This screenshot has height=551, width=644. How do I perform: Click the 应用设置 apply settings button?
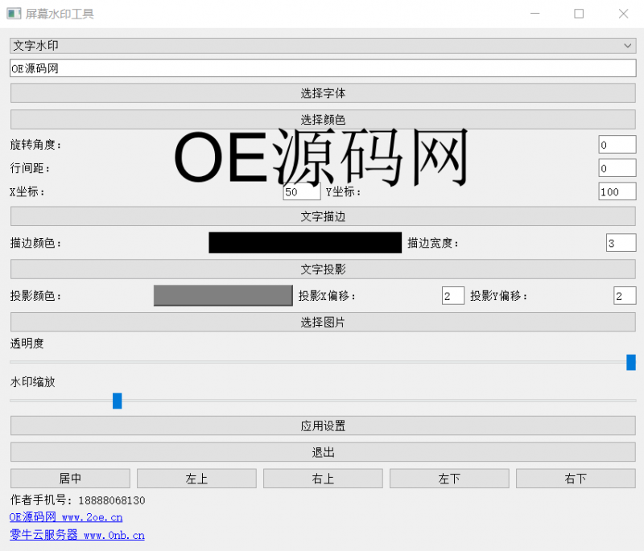click(322, 426)
